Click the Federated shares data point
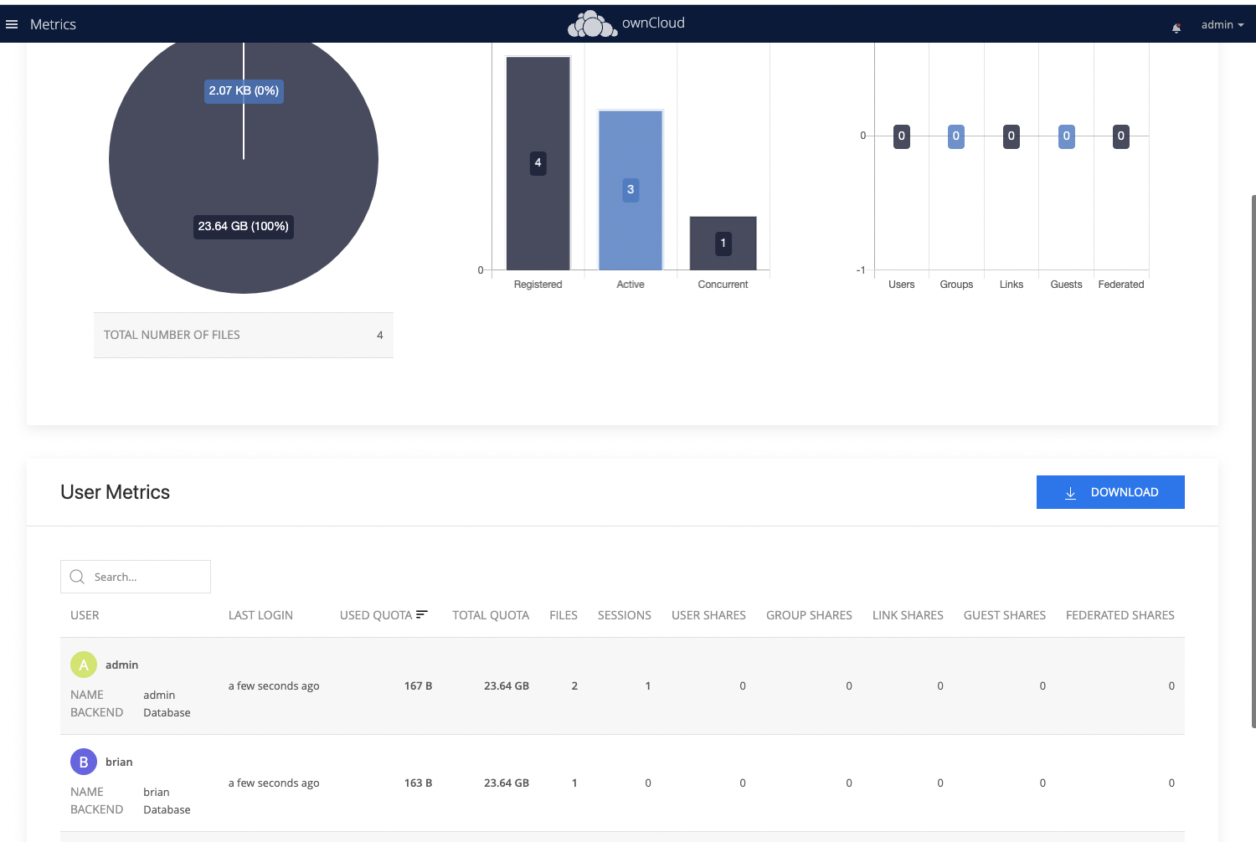Image resolution: width=1256 pixels, height=842 pixels. (x=1121, y=136)
